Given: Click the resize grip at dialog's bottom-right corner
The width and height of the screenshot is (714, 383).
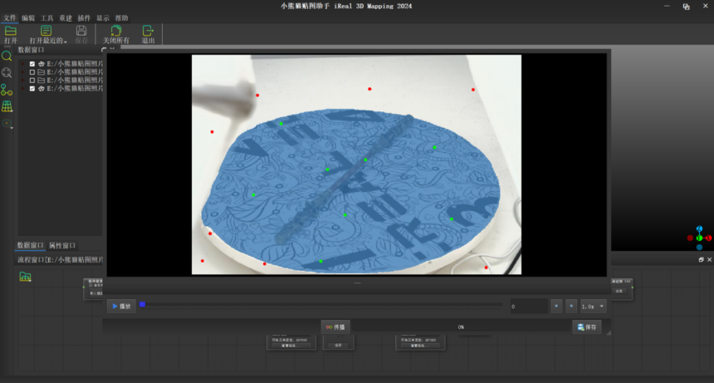Looking at the screenshot, I should point(609,332).
